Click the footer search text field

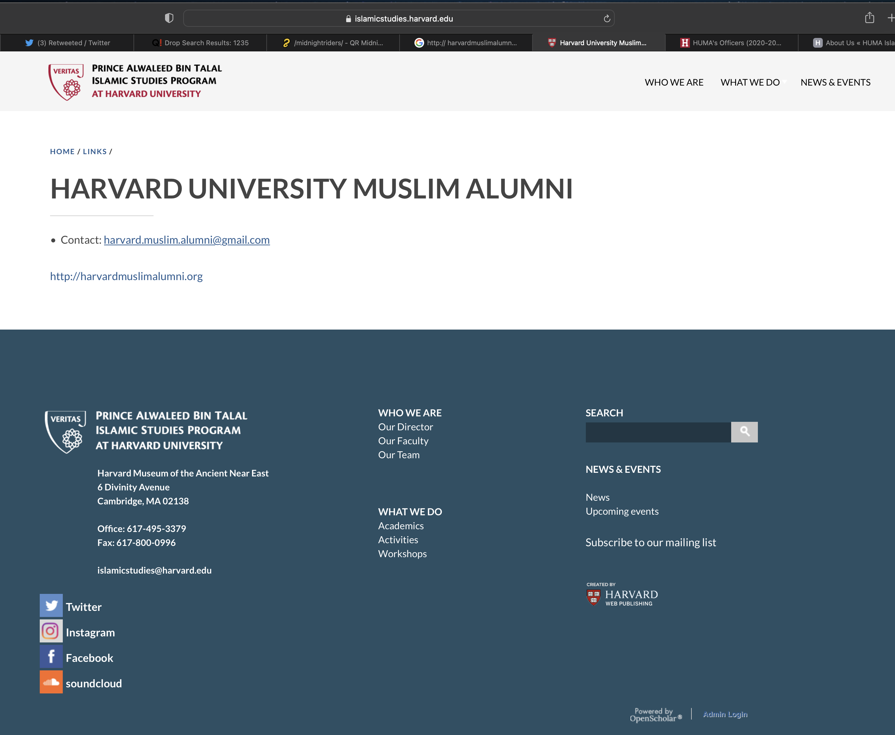coord(658,432)
